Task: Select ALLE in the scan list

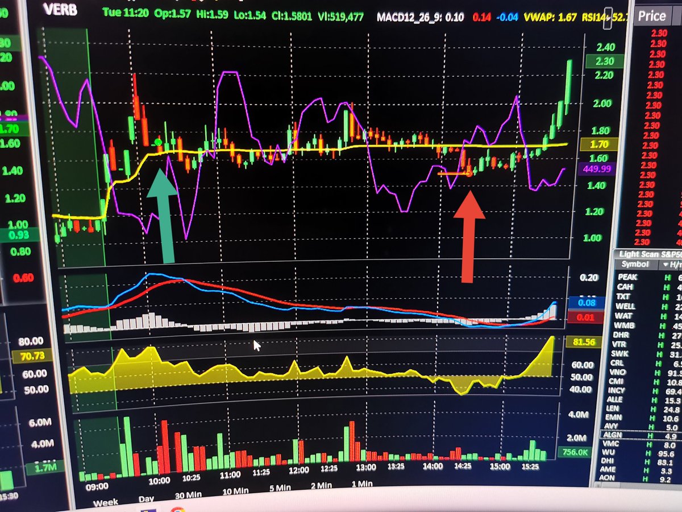Action: tap(615, 399)
